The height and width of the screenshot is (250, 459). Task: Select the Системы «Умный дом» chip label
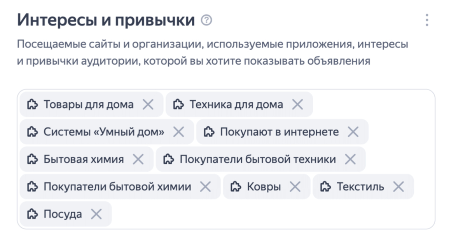click(x=104, y=132)
